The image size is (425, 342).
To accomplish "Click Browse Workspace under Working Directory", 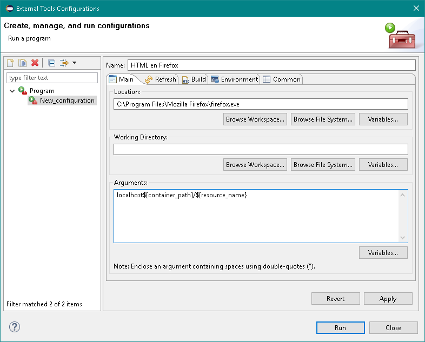I will click(255, 165).
